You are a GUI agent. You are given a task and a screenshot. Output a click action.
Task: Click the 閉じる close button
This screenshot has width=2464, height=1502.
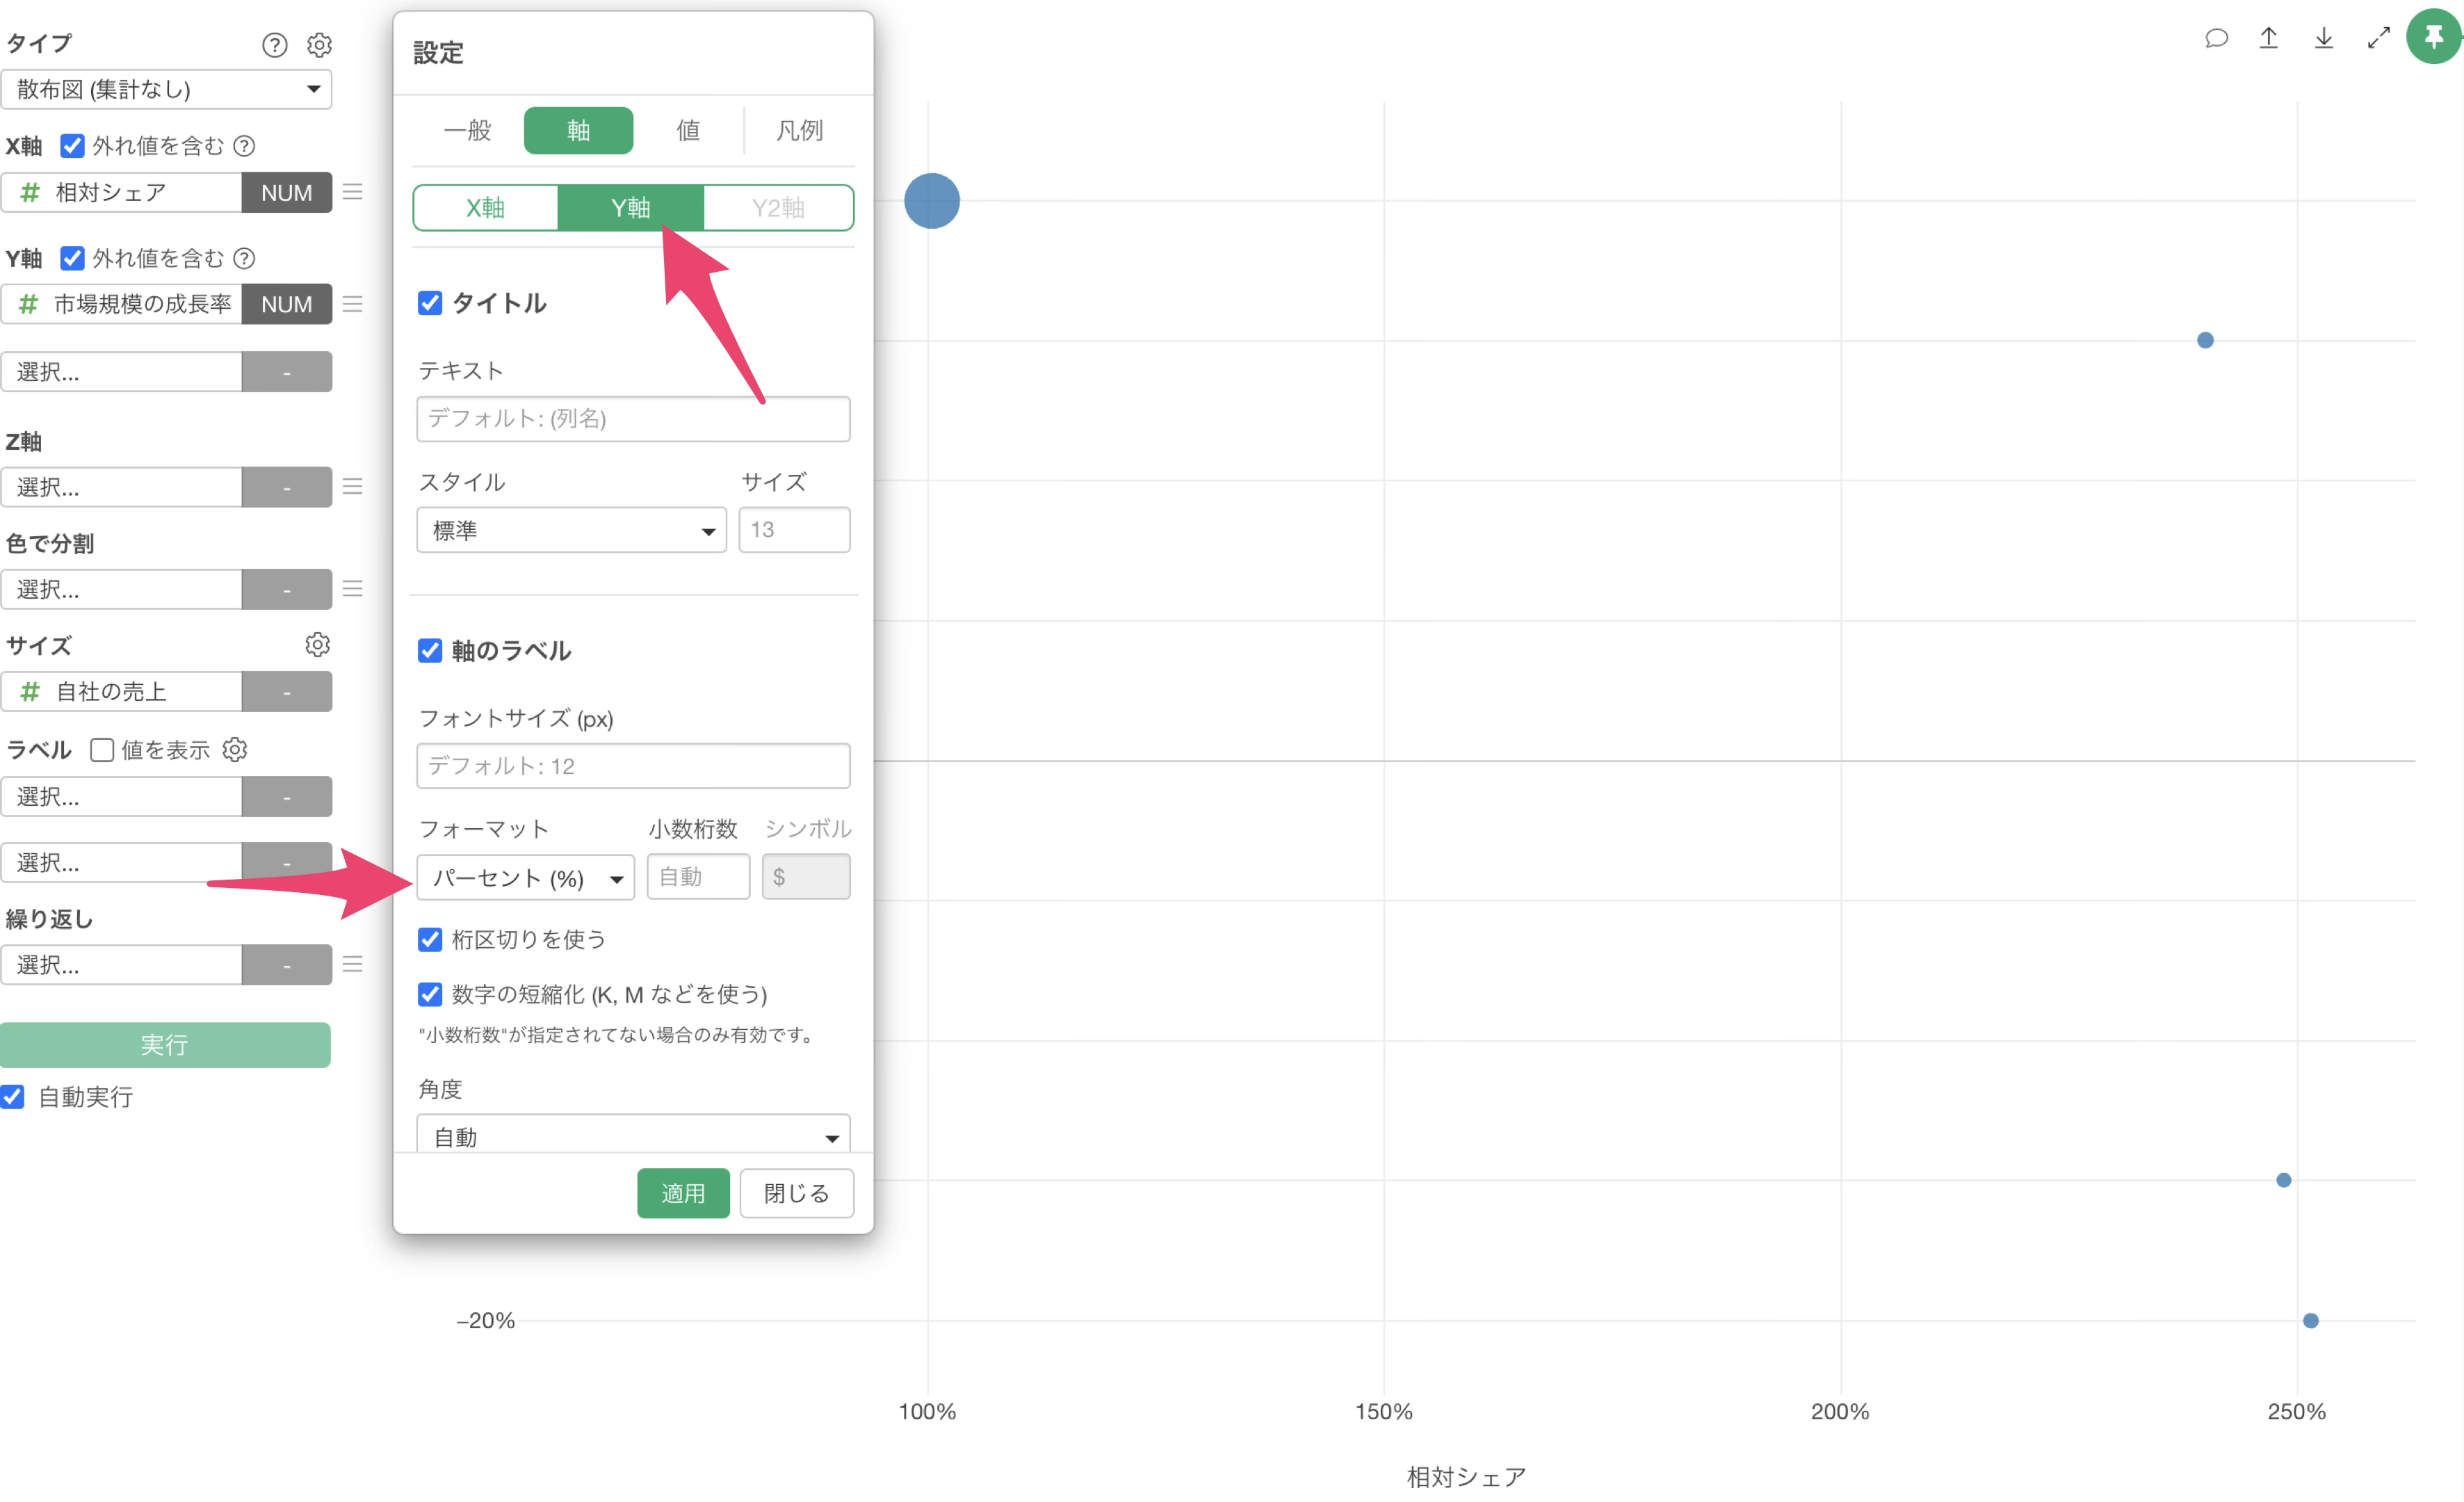796,1193
